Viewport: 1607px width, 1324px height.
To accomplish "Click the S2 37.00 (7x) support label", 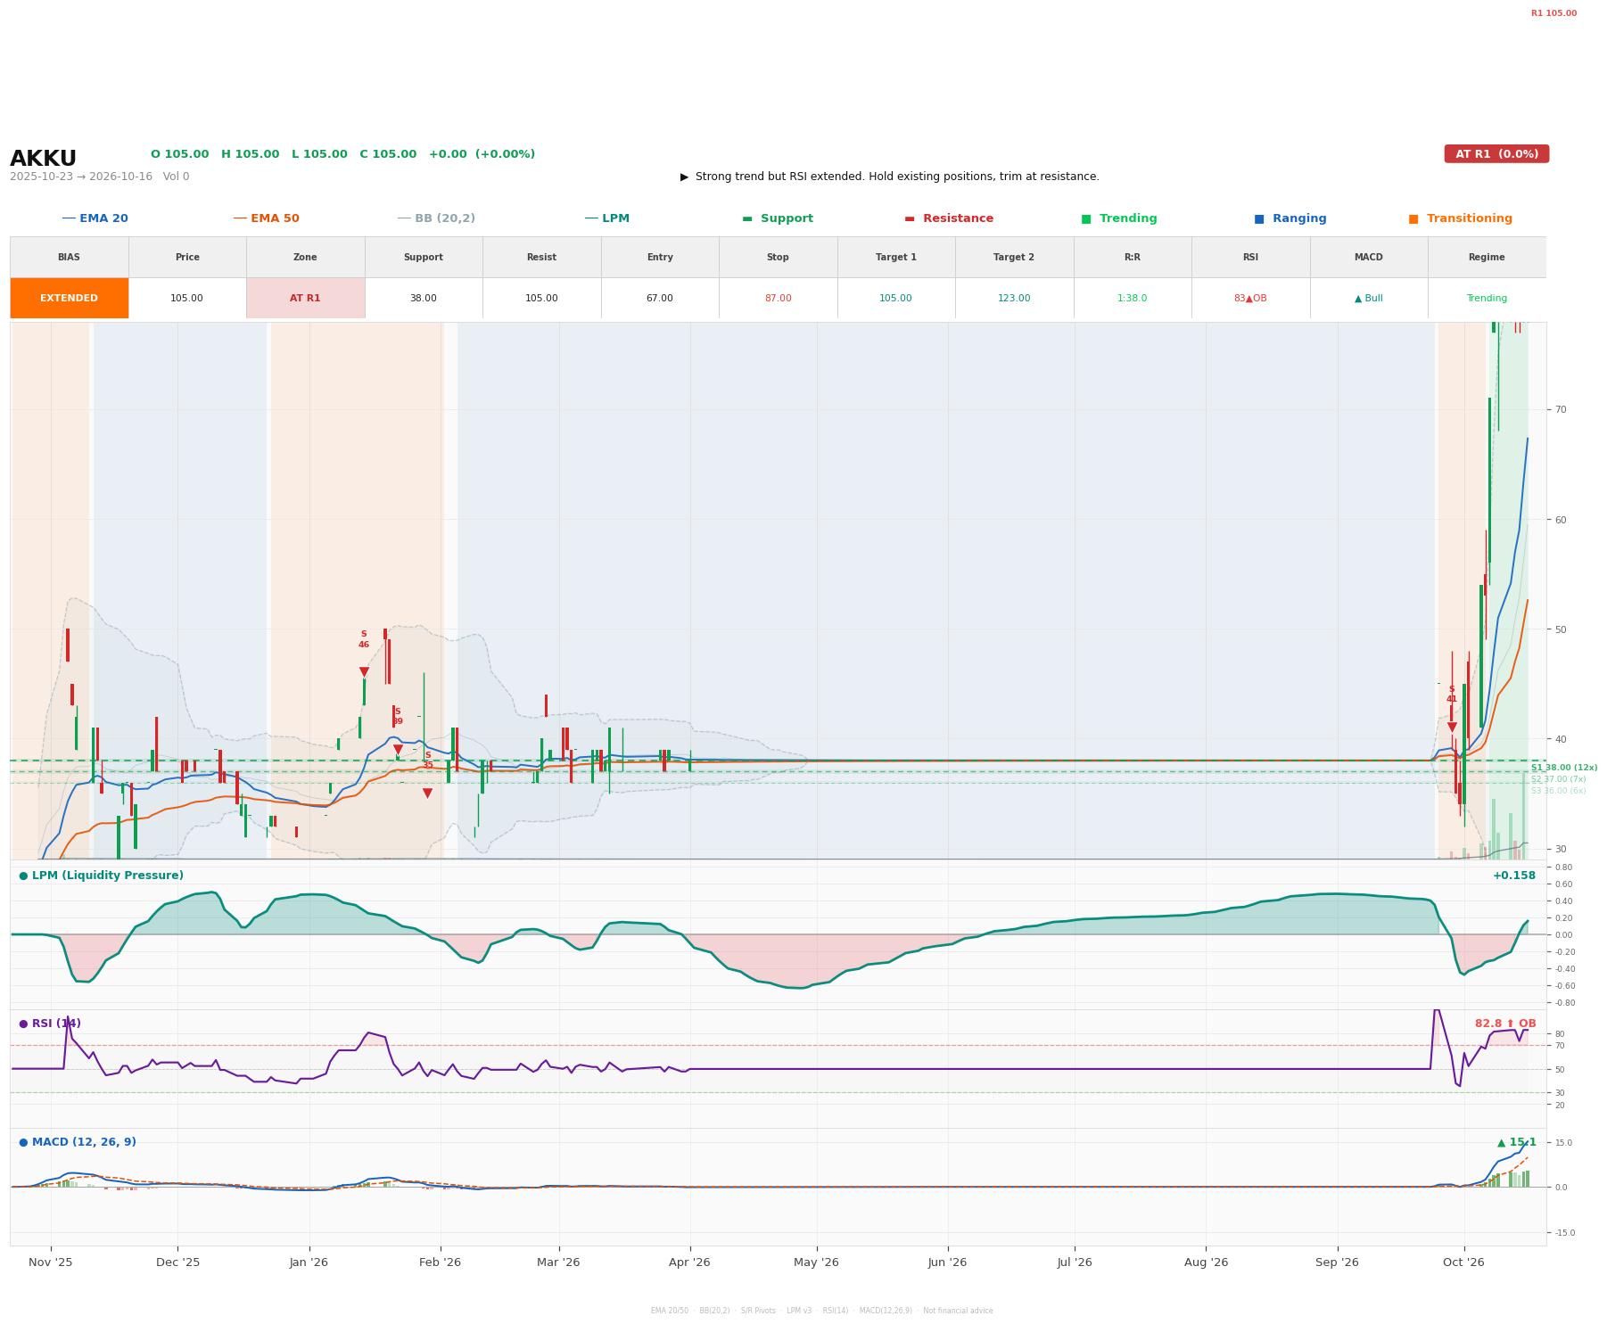I will point(1559,779).
